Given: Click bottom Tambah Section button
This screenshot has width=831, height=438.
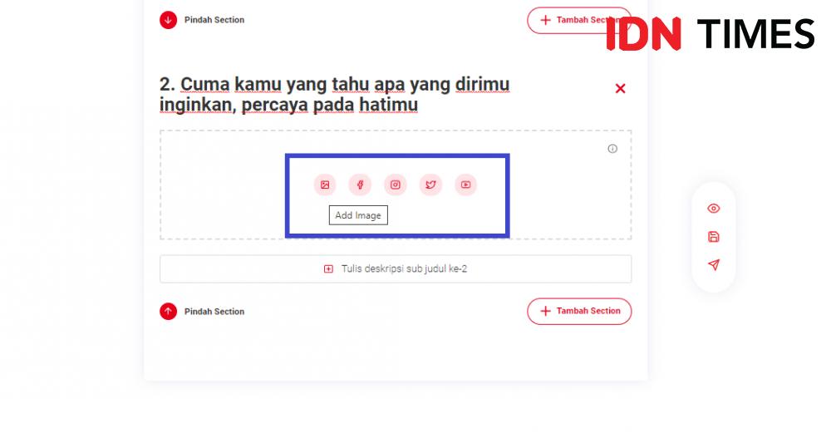Looking at the screenshot, I should click(579, 312).
